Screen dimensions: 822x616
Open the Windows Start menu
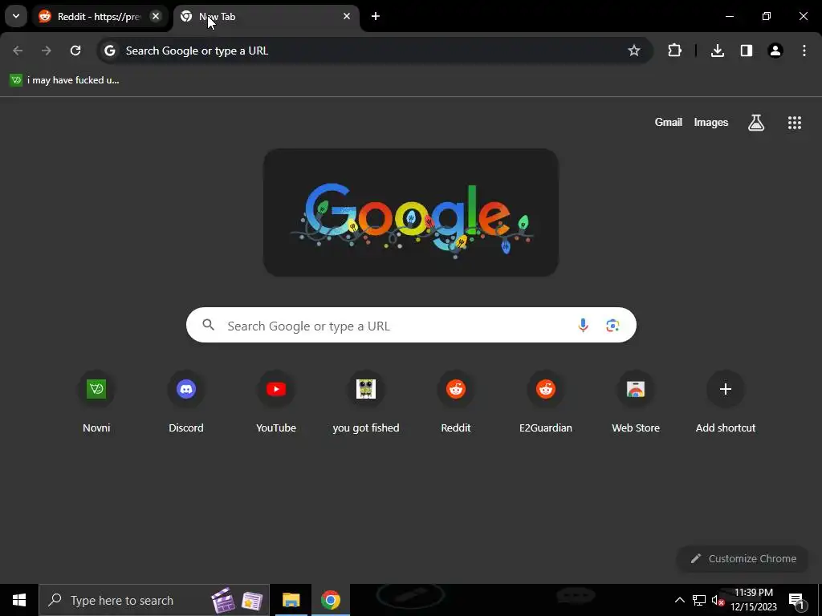tap(19, 600)
